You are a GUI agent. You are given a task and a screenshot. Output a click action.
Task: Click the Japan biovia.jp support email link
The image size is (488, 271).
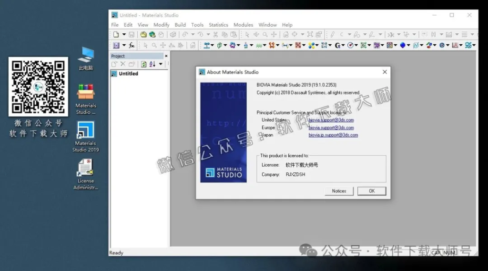[333, 135]
